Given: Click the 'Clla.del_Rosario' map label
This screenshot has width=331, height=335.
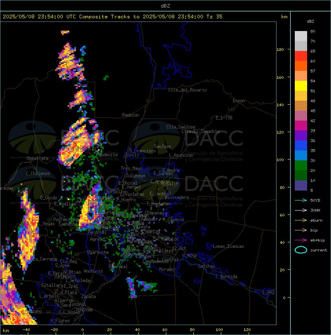Looking at the screenshot, I should coord(187,90).
